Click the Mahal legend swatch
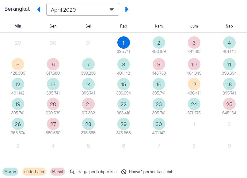This screenshot has width=247, height=178. [x=58, y=172]
